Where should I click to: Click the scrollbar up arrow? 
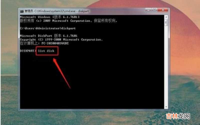coord(166,17)
